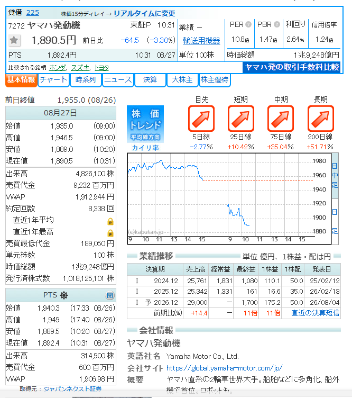Click the 出来高 4,826,100 株 value
Image resolution: width=352 pixels, height=398 pixels.
[95, 174]
